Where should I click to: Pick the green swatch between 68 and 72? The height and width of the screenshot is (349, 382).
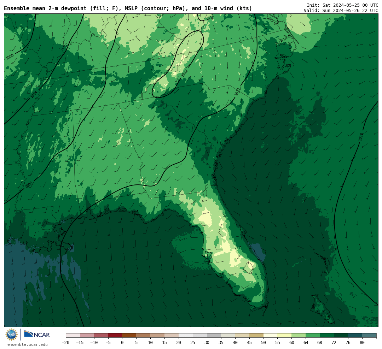point(327,336)
